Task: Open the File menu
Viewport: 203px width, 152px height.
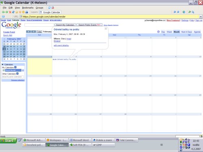Action: (x=4, y=8)
